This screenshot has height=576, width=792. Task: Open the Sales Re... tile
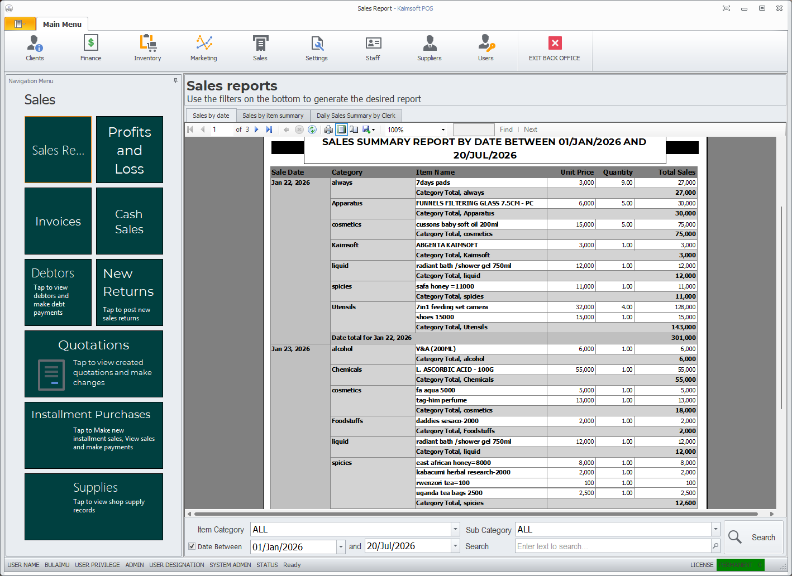[x=58, y=150]
